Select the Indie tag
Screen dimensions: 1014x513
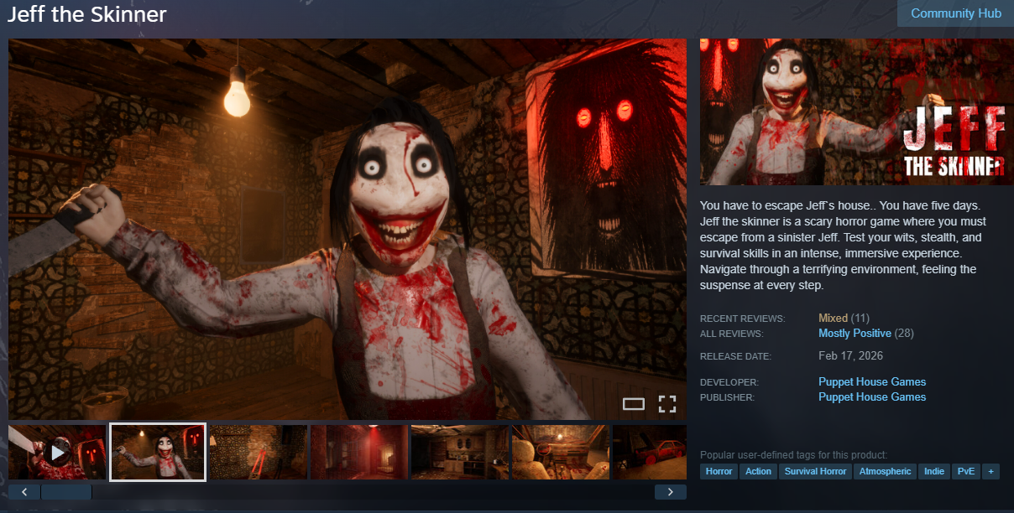click(934, 471)
